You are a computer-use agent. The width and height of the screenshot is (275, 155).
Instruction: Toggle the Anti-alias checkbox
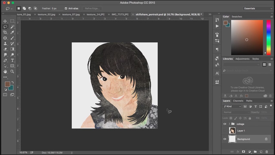pos(66,8)
